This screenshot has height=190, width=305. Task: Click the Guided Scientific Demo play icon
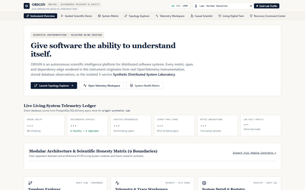click(62, 16)
